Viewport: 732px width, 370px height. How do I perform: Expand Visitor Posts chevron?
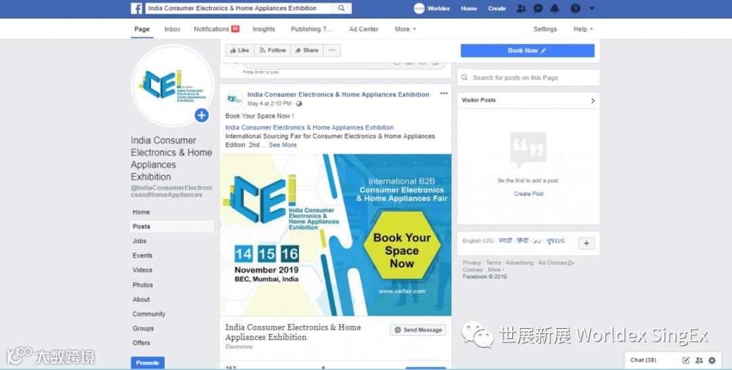pyautogui.click(x=592, y=100)
